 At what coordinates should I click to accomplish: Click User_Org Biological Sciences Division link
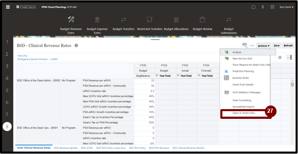37,57
